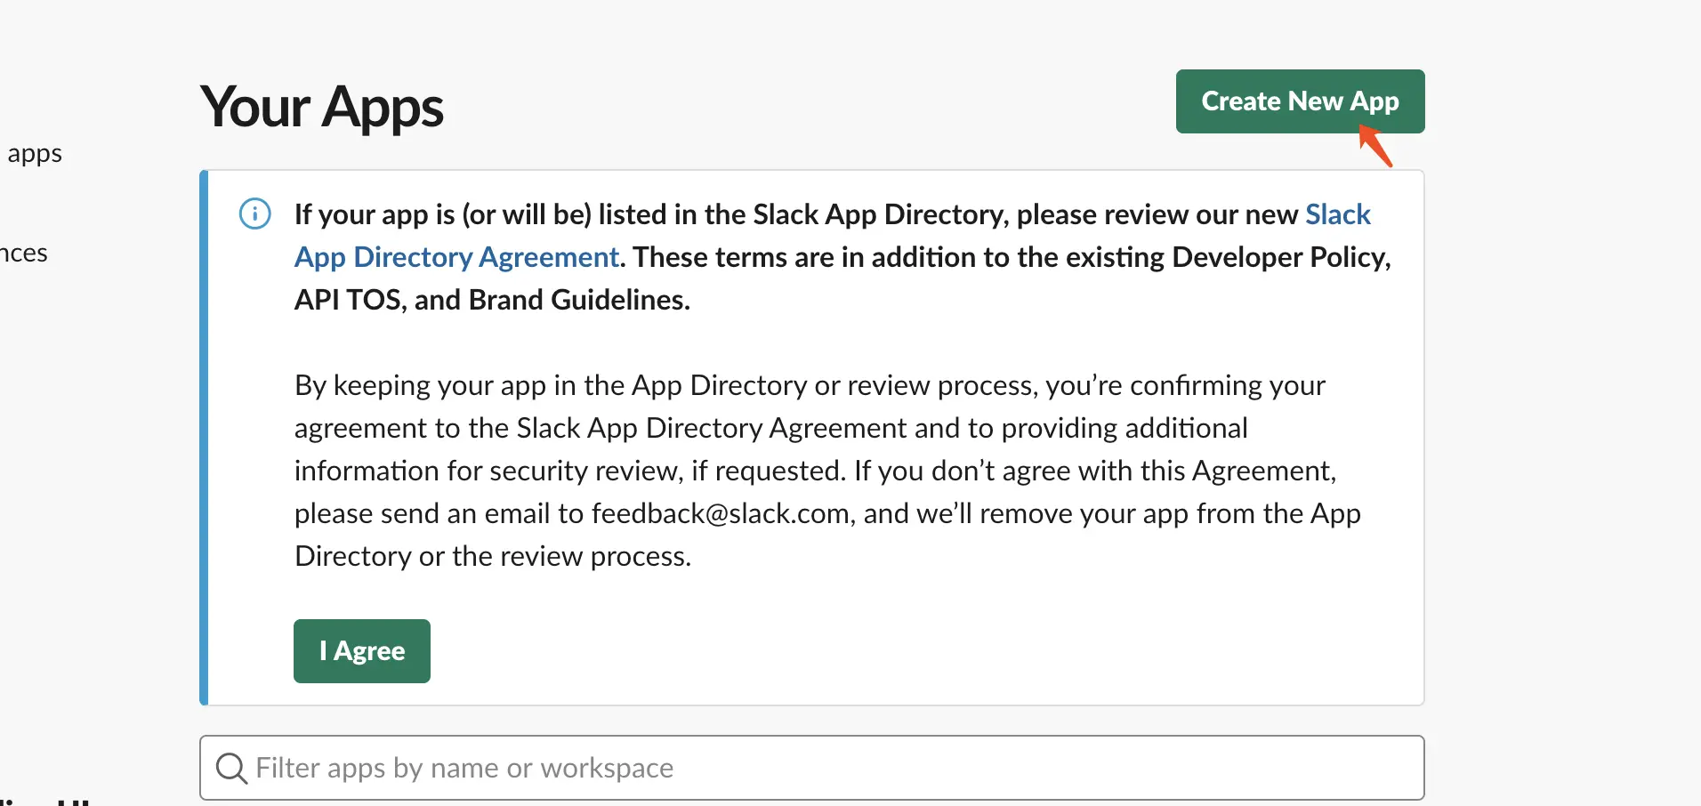
Task: Select the sidebar item ending in 'nces'
Action: click(x=24, y=254)
